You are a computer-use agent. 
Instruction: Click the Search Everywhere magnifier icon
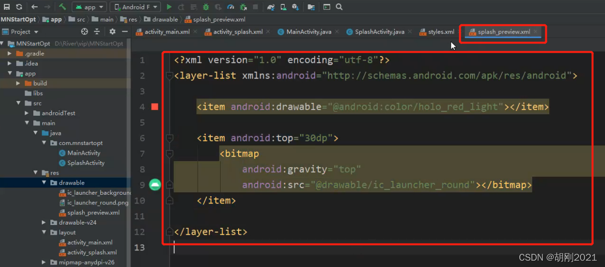pos(339,7)
